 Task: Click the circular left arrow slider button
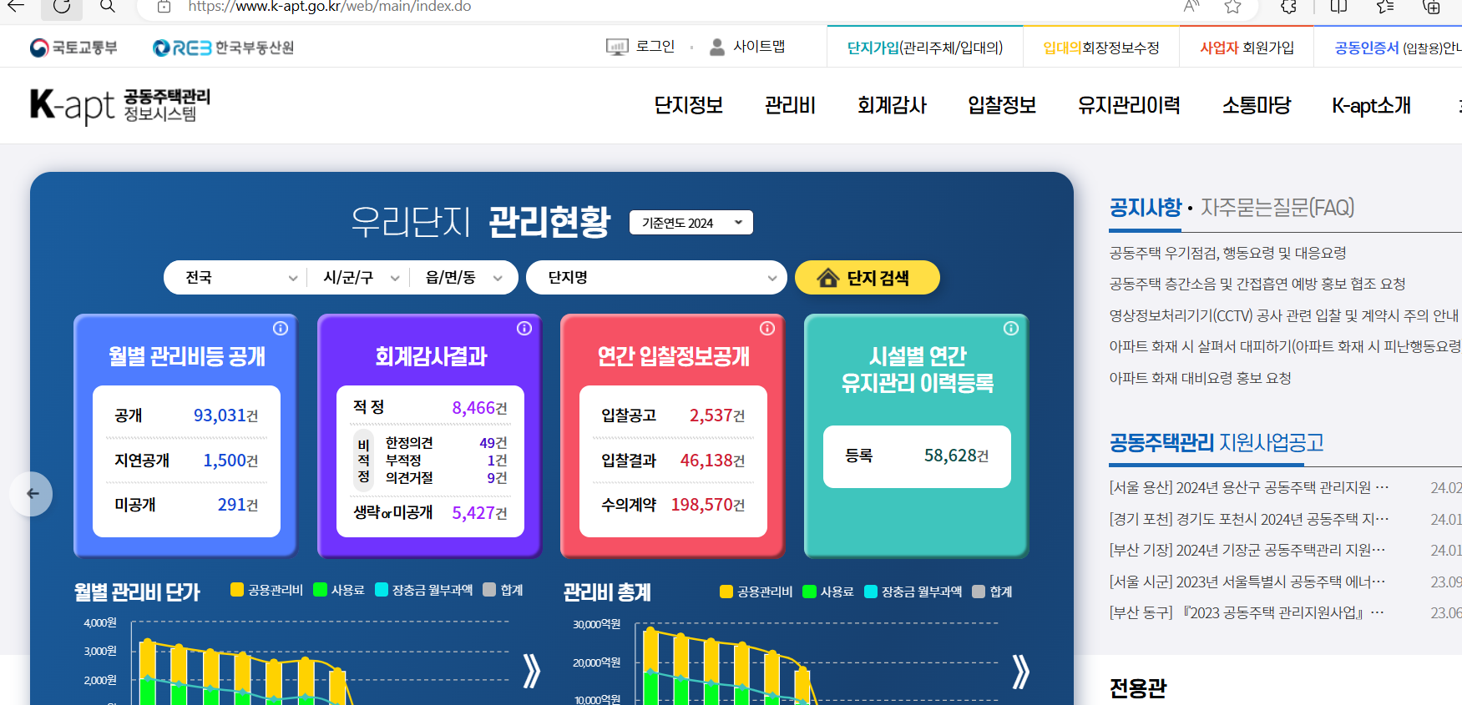[32, 494]
